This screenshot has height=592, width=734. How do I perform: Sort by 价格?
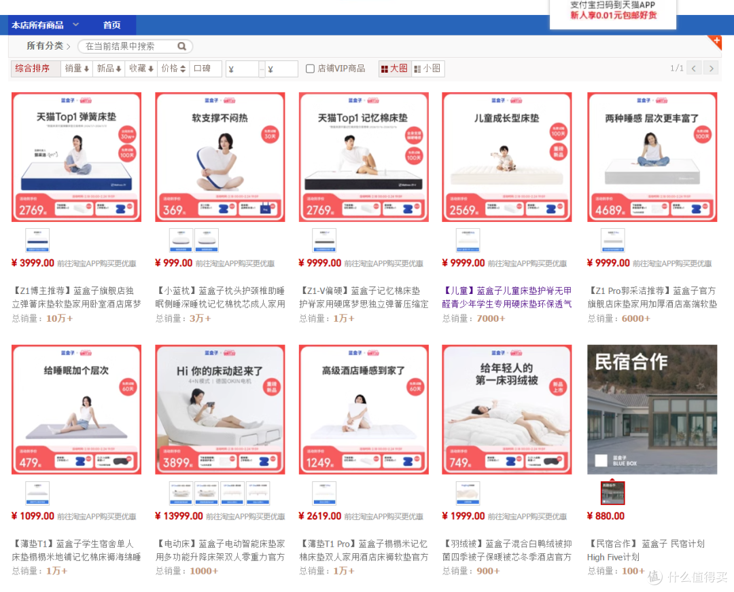tap(173, 69)
